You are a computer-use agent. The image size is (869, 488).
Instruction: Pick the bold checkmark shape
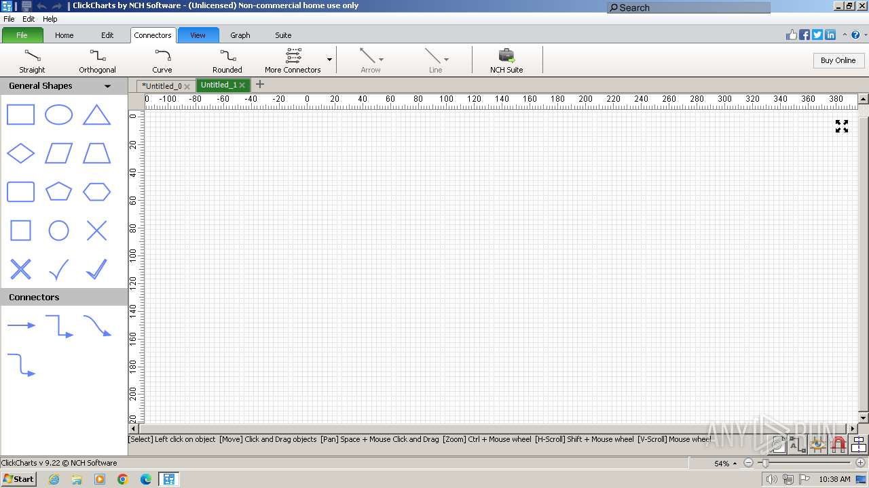[96, 269]
